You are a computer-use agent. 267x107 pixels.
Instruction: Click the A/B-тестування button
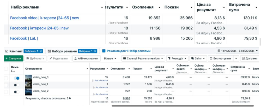(x=87, y=58)
